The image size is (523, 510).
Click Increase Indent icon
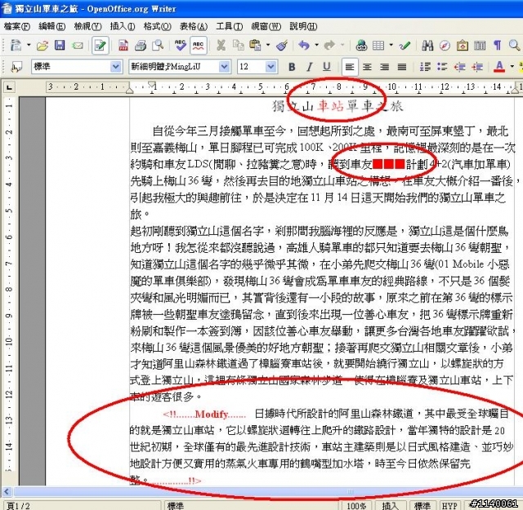pyautogui.click(x=477, y=67)
